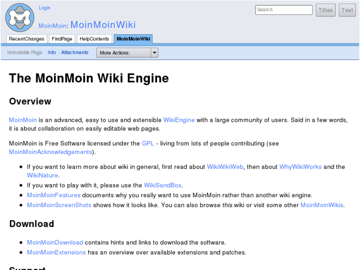Expand the More Actions dropdown

127,53
